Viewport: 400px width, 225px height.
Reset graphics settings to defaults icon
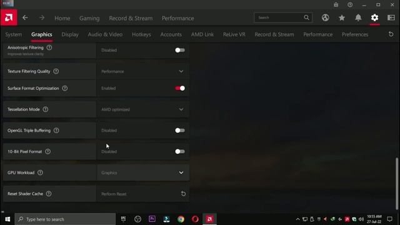click(391, 34)
